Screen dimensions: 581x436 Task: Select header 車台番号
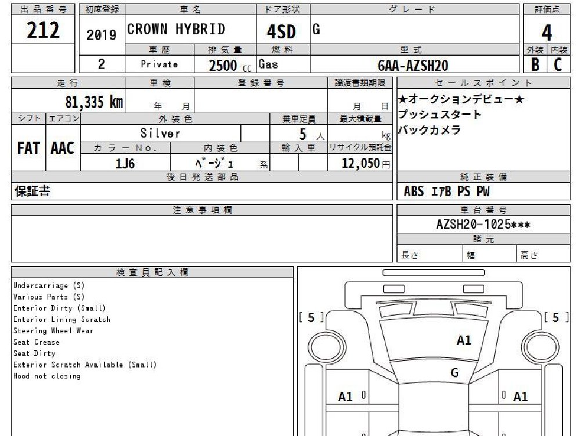(483, 210)
